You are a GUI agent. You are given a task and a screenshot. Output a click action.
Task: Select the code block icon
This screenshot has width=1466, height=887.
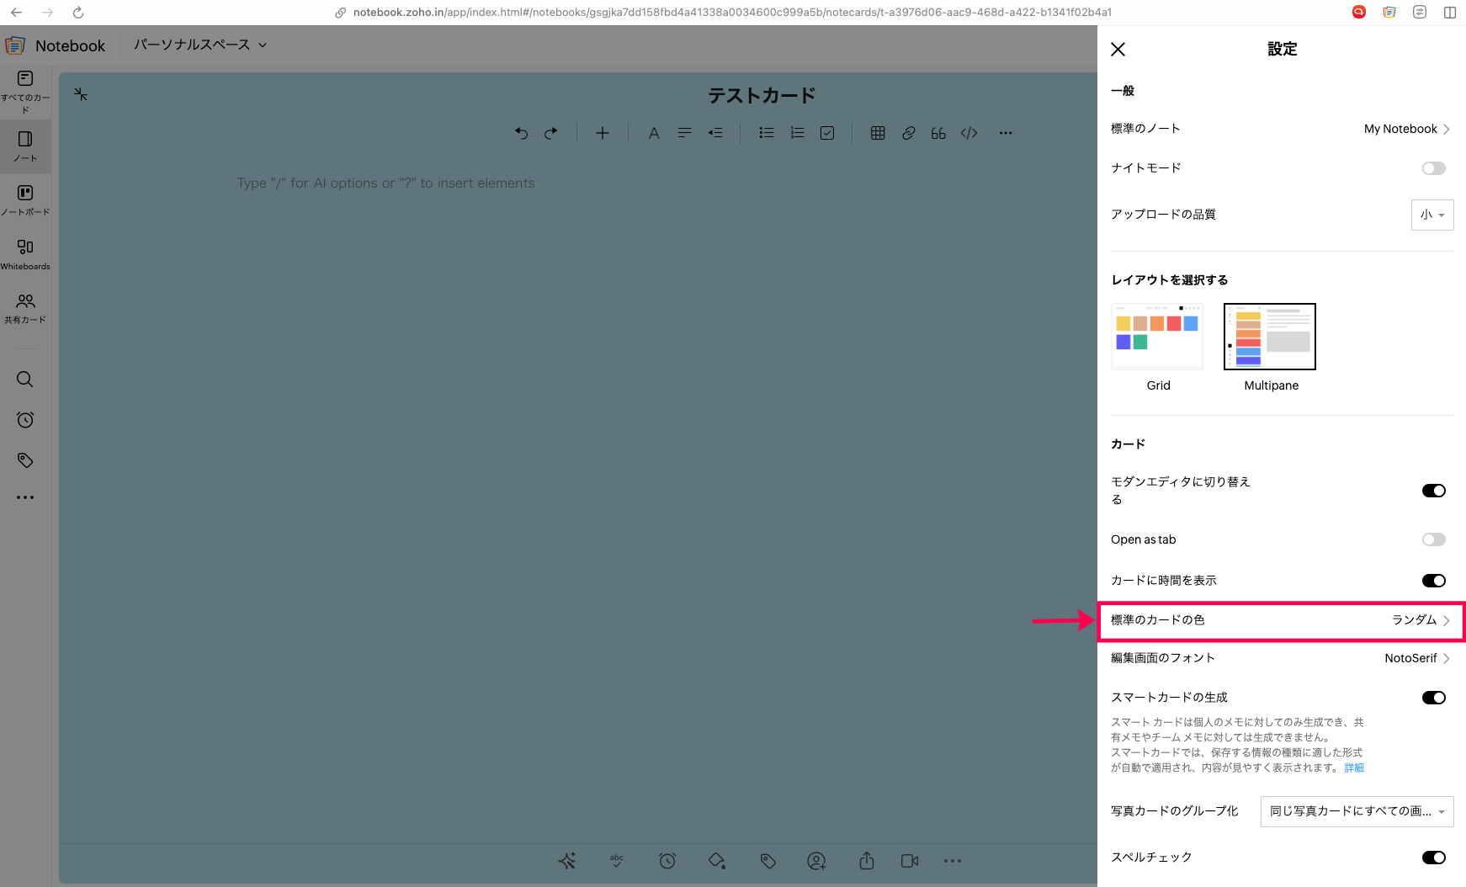click(x=969, y=133)
